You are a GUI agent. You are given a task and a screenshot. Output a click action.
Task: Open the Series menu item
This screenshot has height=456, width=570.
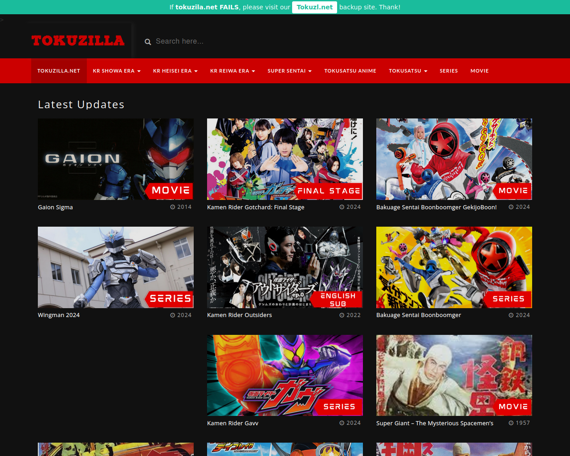coord(448,71)
